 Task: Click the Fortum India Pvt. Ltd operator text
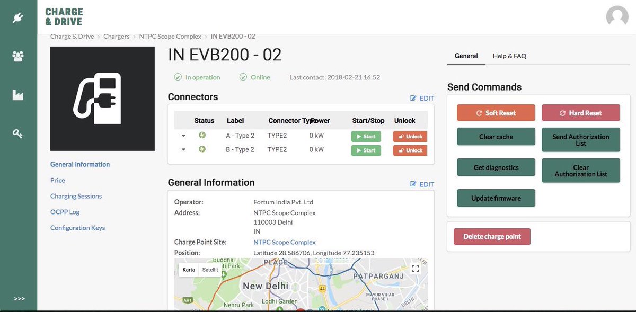(x=284, y=202)
